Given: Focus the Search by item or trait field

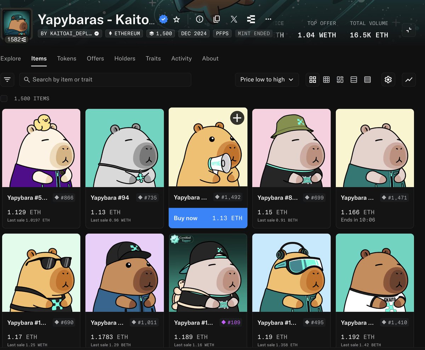Looking at the screenshot, I should [x=105, y=80].
